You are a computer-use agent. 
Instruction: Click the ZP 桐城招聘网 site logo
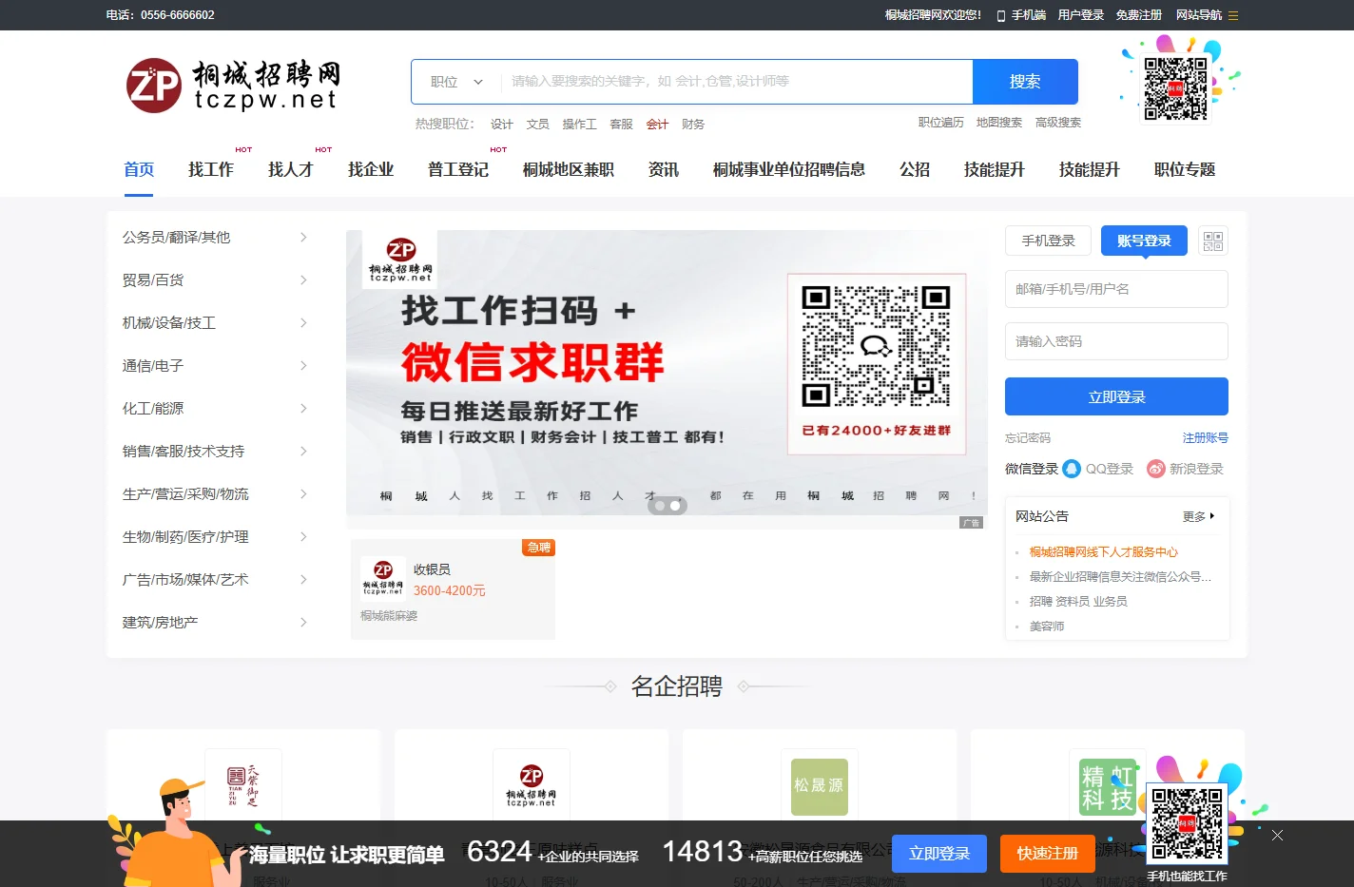pos(233,86)
